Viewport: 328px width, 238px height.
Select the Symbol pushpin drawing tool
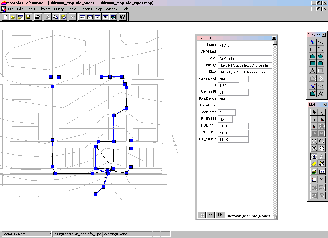[313, 42]
